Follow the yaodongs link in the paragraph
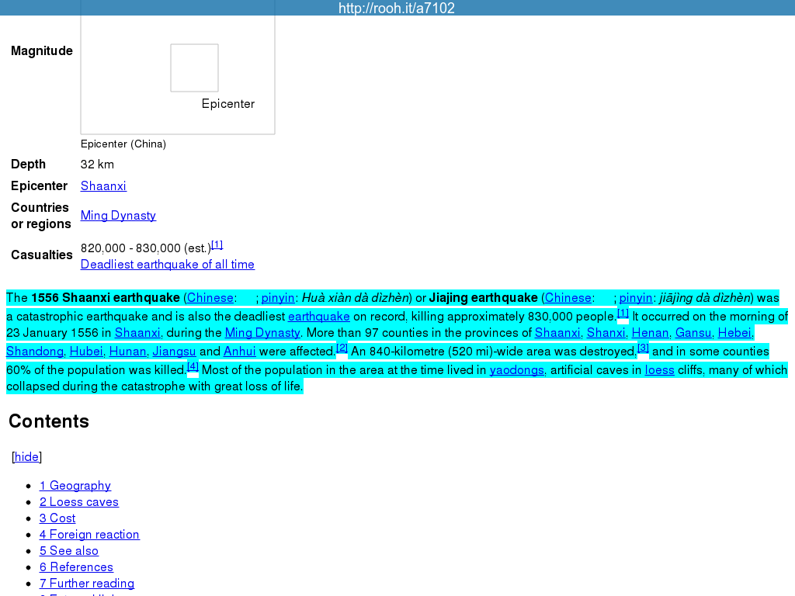The image size is (795, 596). point(516,370)
